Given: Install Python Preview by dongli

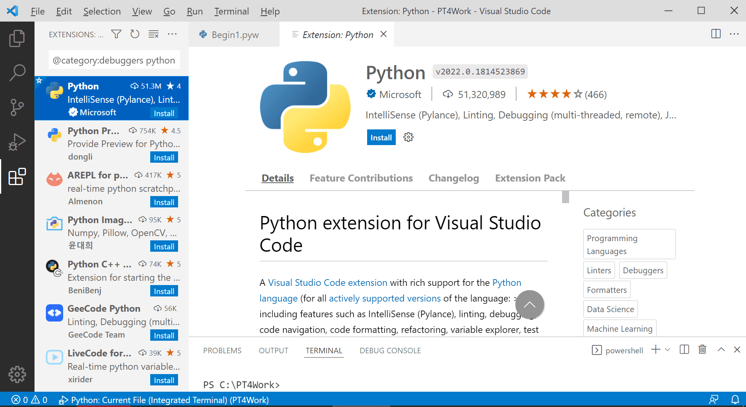Looking at the screenshot, I should point(164,157).
